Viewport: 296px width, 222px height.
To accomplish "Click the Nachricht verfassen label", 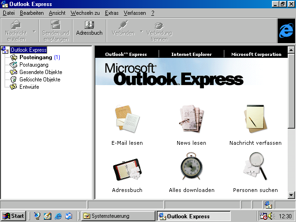I will 255,143.
